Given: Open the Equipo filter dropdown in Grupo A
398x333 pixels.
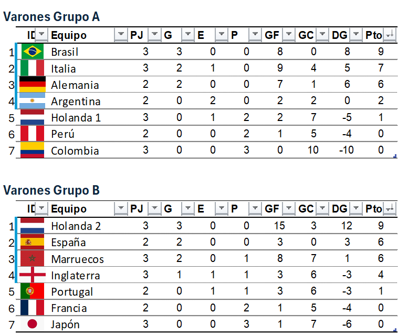Looking at the screenshot, I should pyautogui.click(x=121, y=35).
